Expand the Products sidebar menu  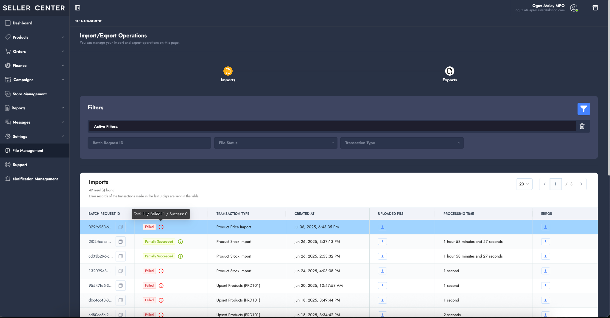click(34, 37)
